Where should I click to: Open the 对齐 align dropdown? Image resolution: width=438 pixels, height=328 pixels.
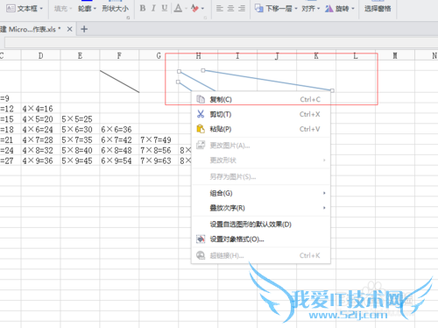[311, 9]
